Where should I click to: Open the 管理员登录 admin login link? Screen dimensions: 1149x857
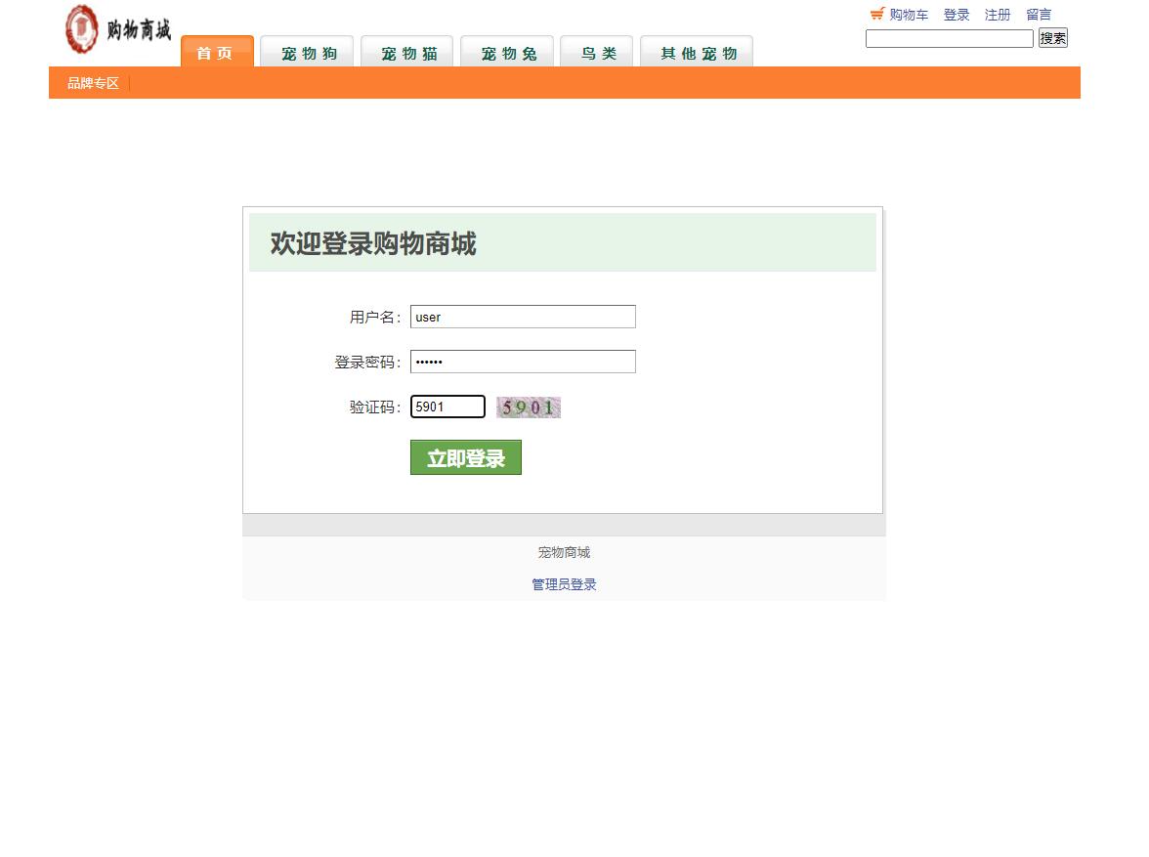click(563, 583)
